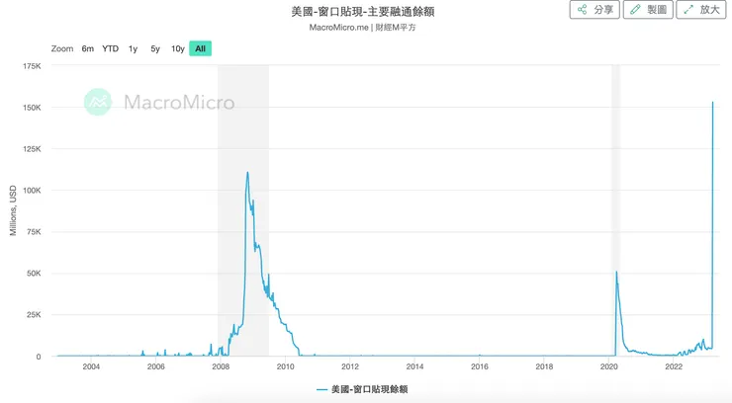Screen dimensions: 732x403
Task: Click the 2008 peak of the line
Action: 247,173
